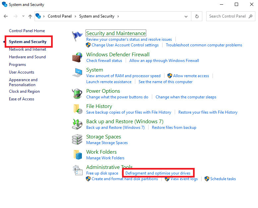The image size is (258, 208).
Task: View amount of RAM and processor speed
Action: 123,76
